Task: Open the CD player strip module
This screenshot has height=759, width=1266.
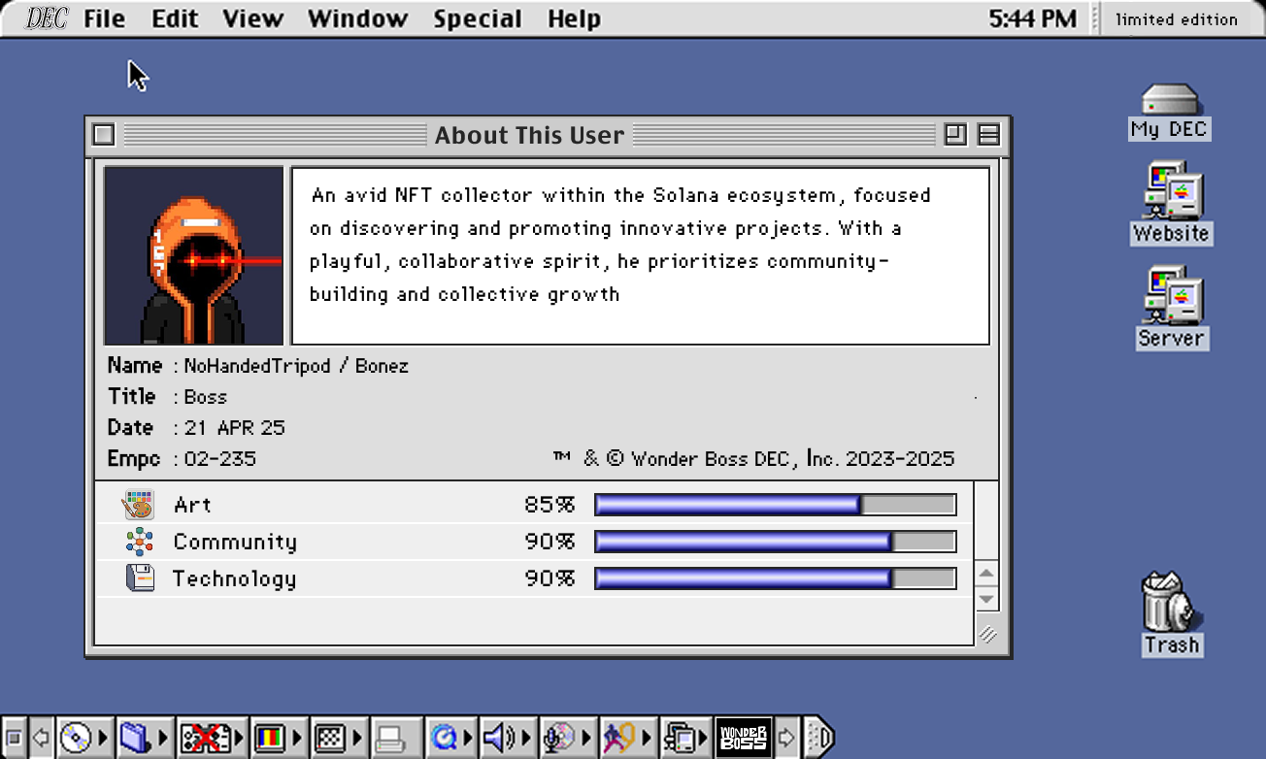Action: (83, 739)
